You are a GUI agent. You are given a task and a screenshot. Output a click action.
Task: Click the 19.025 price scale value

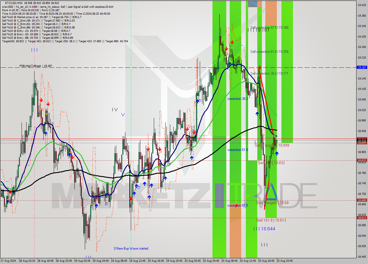[362, 110]
